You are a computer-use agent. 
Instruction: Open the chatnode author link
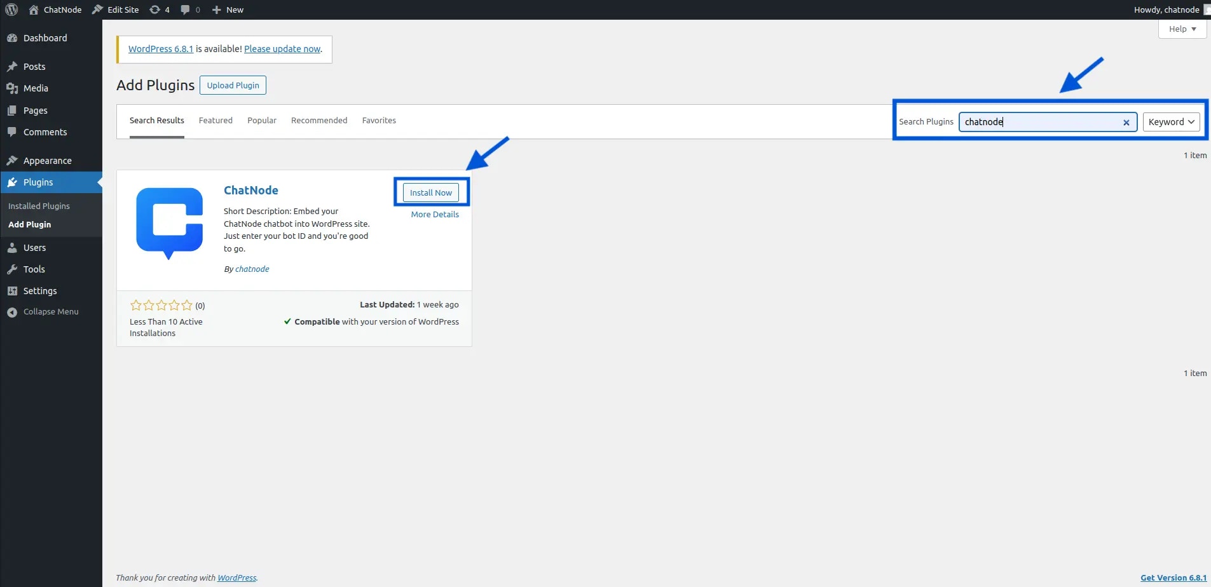(x=252, y=269)
